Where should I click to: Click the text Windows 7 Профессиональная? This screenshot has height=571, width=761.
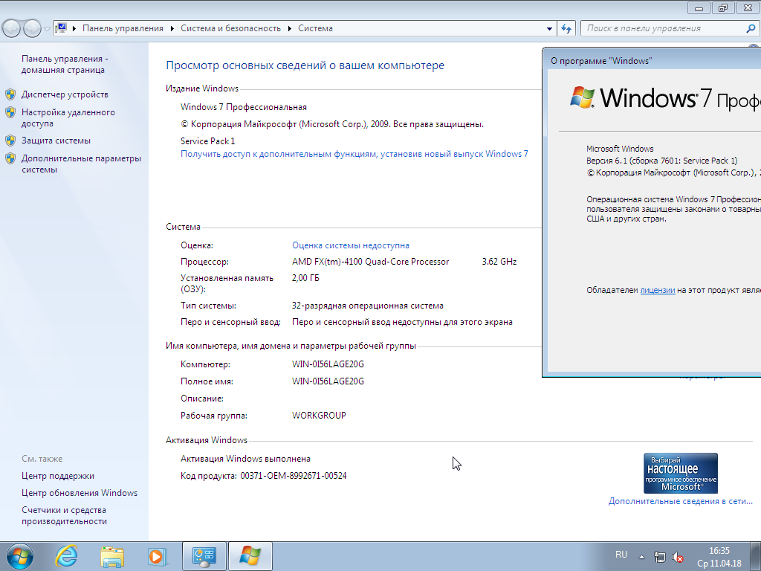coord(244,107)
